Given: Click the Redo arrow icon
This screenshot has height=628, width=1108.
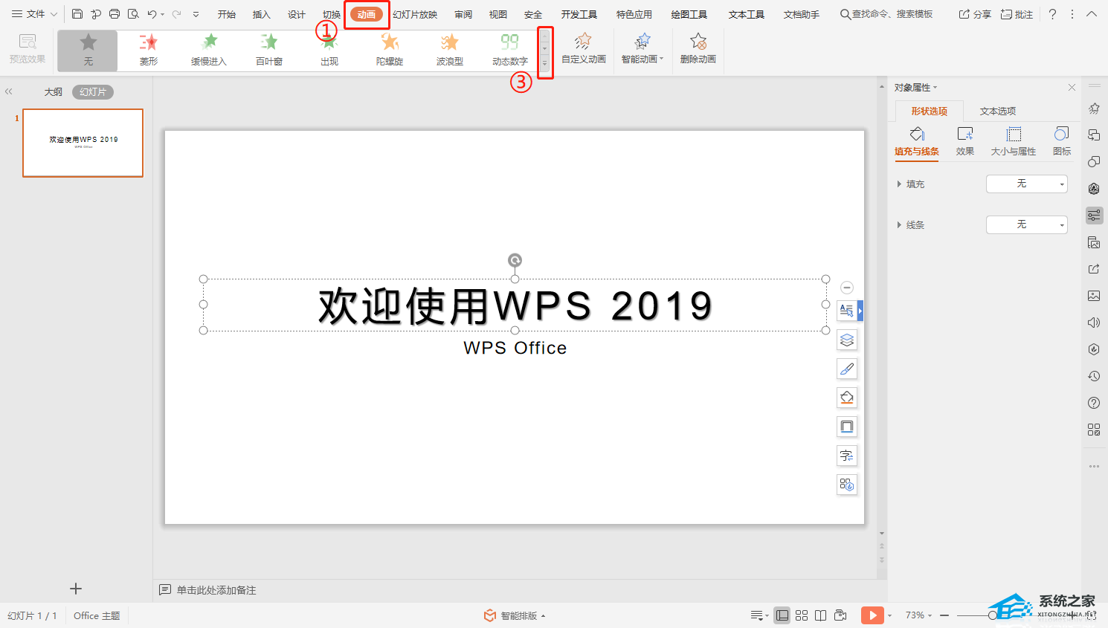Looking at the screenshot, I should pyautogui.click(x=177, y=14).
